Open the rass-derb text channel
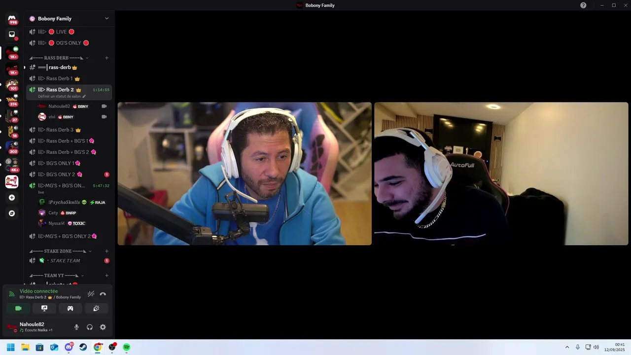The width and height of the screenshot is (631, 355). point(69,67)
